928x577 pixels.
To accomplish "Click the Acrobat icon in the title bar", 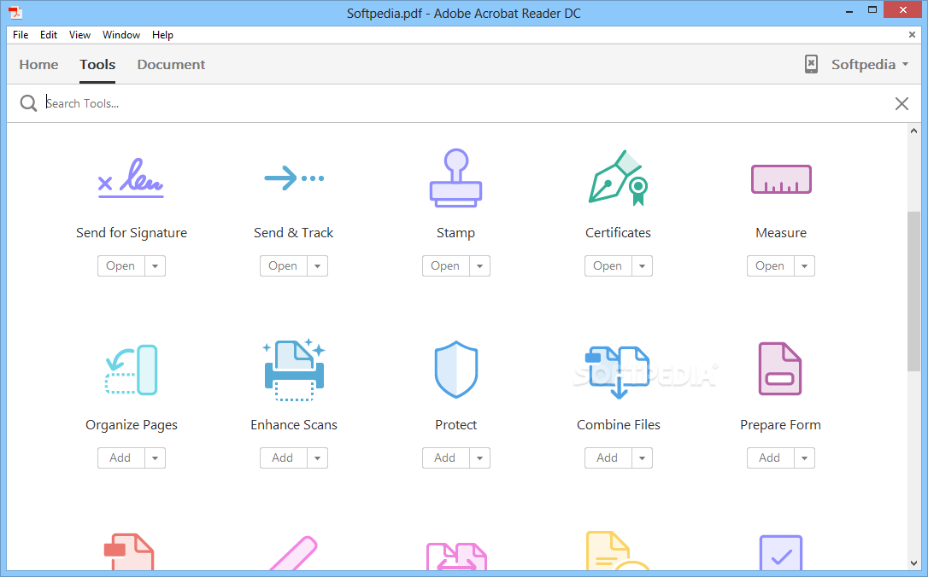I will (15, 12).
